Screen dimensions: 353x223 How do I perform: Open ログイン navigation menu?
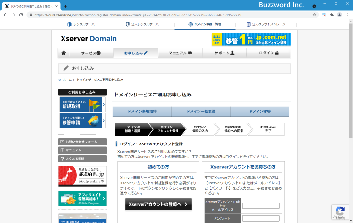click(269, 53)
